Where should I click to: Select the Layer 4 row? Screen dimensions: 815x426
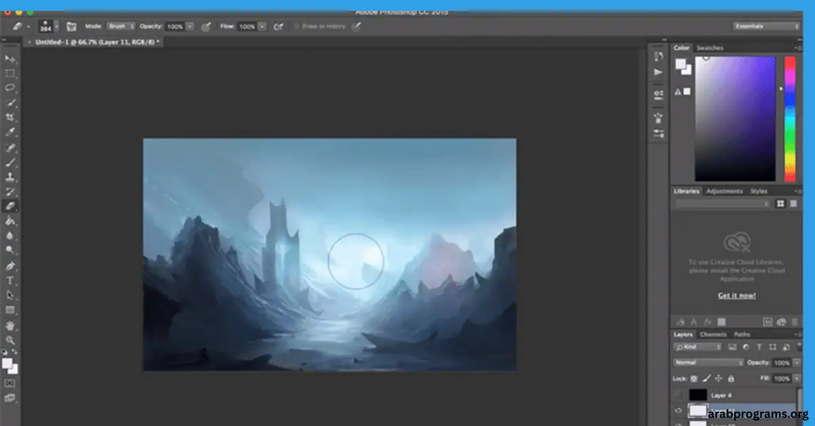point(733,395)
